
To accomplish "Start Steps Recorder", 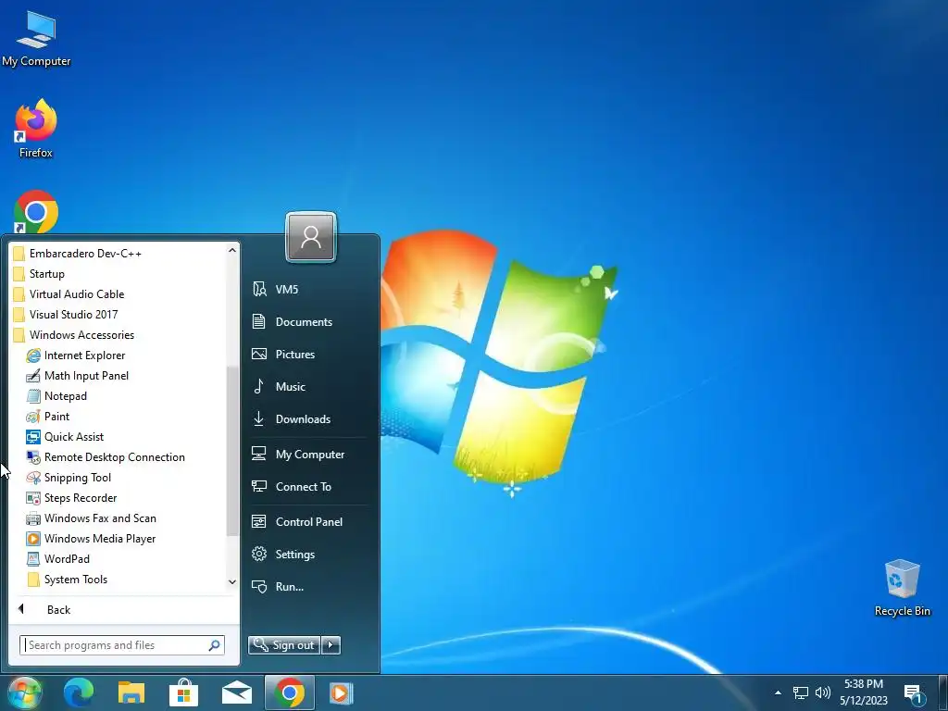I will [x=71, y=498].
